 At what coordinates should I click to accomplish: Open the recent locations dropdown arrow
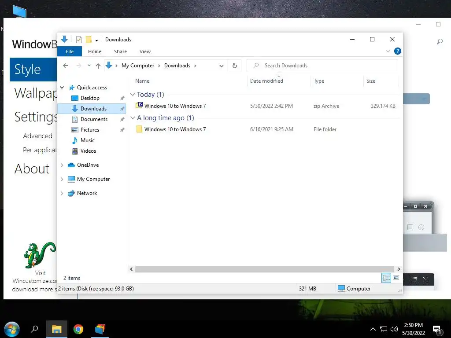click(x=89, y=66)
